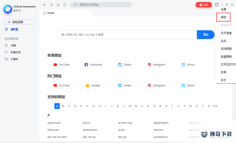Click the blue Go button

tap(206, 35)
